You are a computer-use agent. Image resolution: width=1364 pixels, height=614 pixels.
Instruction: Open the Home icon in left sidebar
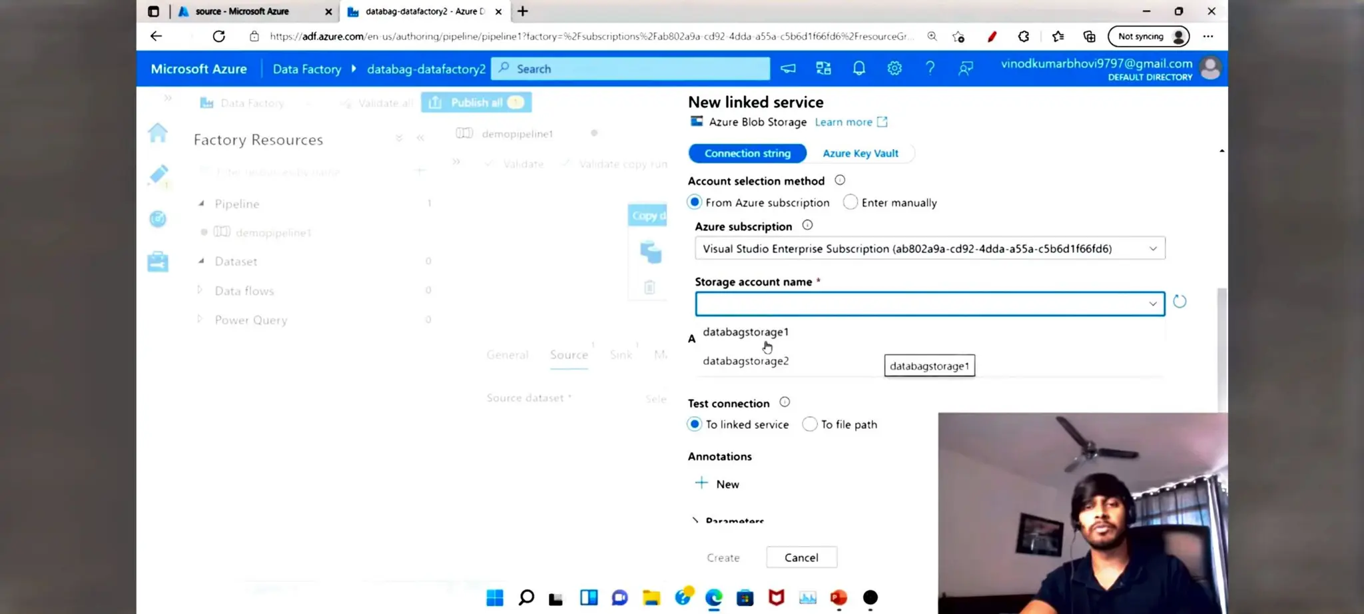coord(158,133)
